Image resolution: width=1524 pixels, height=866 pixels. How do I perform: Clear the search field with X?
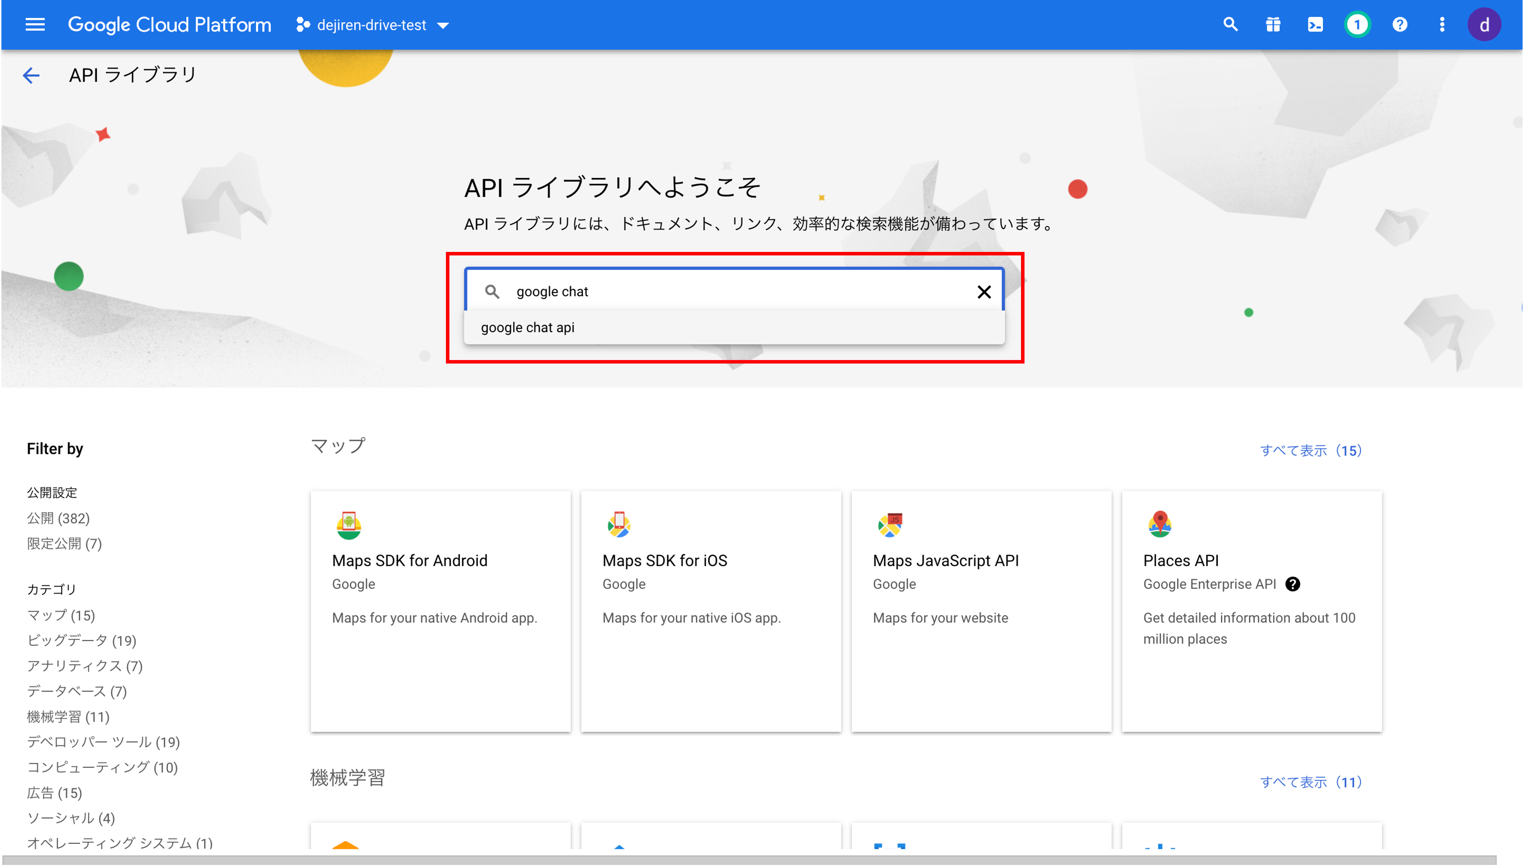click(x=984, y=291)
